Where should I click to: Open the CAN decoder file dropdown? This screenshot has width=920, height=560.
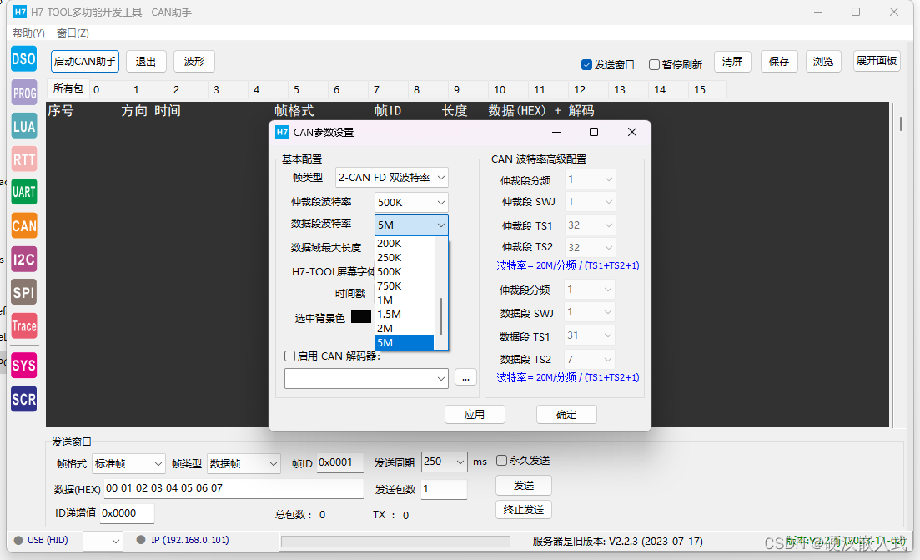coord(366,379)
